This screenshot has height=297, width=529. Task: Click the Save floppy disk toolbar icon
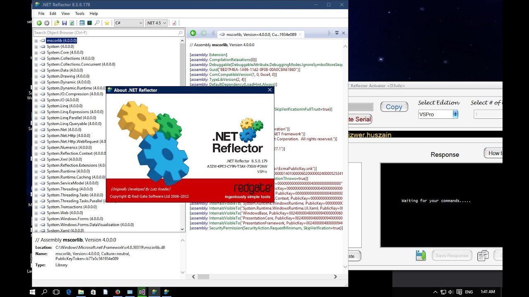click(64, 23)
